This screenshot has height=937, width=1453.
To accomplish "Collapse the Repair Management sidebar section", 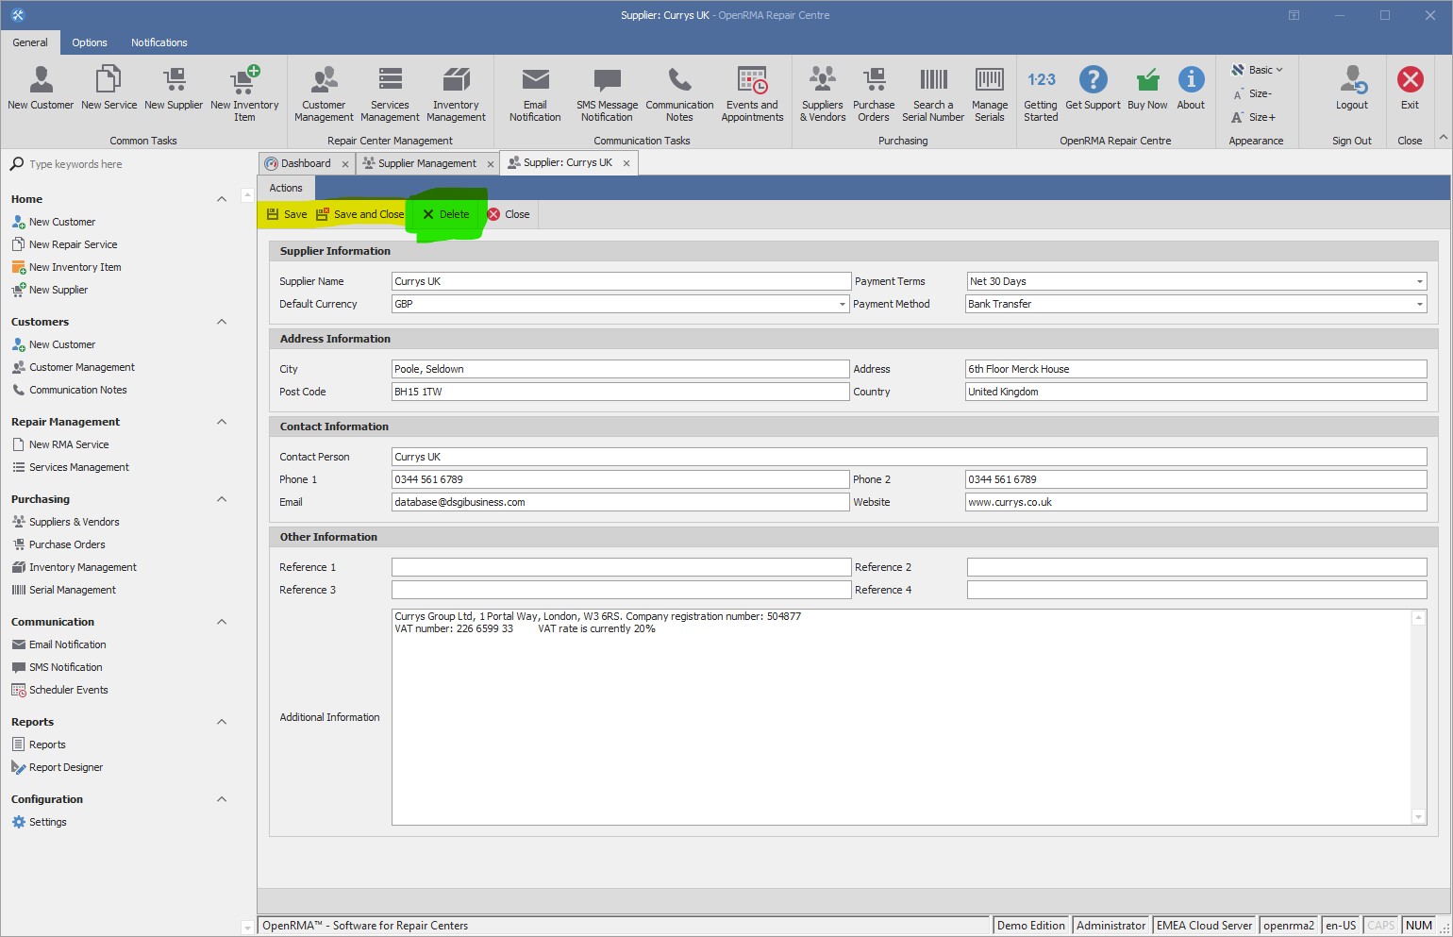I will (x=222, y=422).
